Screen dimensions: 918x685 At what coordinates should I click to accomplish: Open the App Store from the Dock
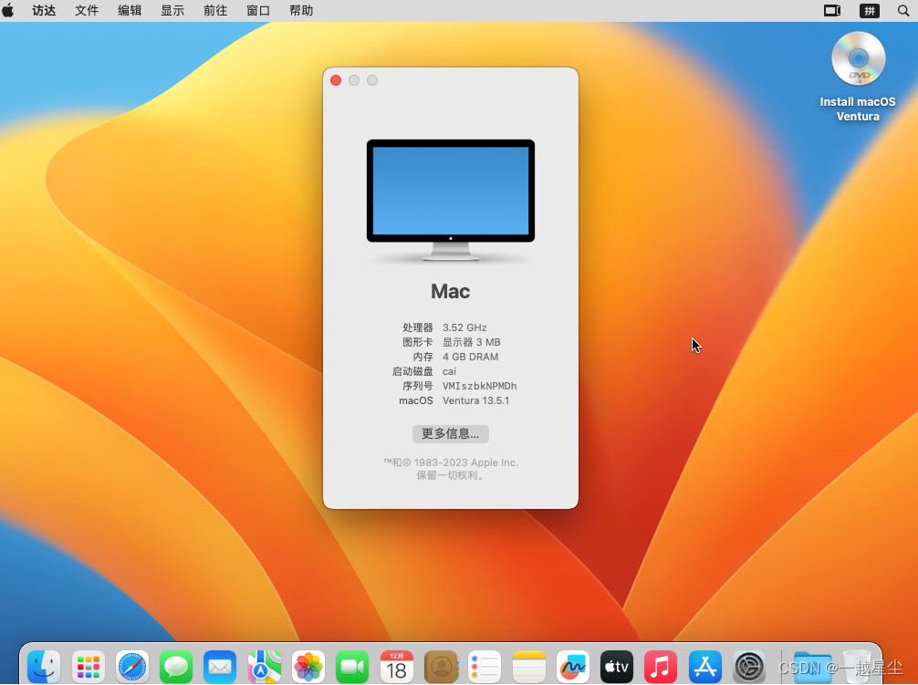[704, 666]
